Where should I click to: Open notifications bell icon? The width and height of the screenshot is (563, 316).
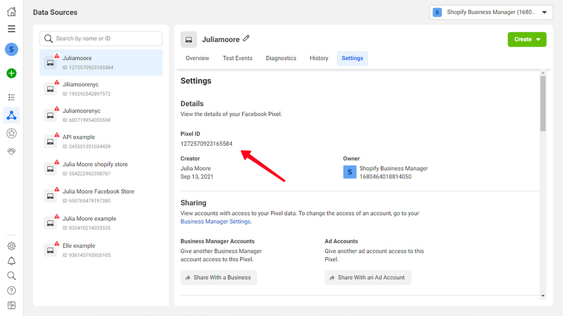click(x=11, y=261)
